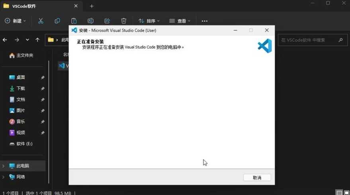Unpin Documents (文档) via its pin icon
Viewport: 350px width, 195px height.
pos(43,99)
